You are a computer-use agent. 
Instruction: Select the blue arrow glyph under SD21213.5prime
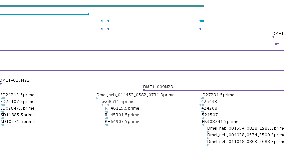[3, 98]
